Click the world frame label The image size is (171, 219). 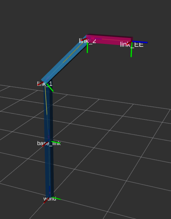[50, 199]
